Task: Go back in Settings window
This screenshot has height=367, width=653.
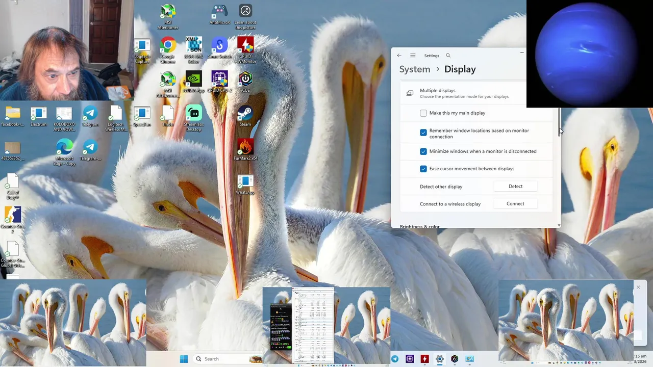Action: click(x=399, y=56)
